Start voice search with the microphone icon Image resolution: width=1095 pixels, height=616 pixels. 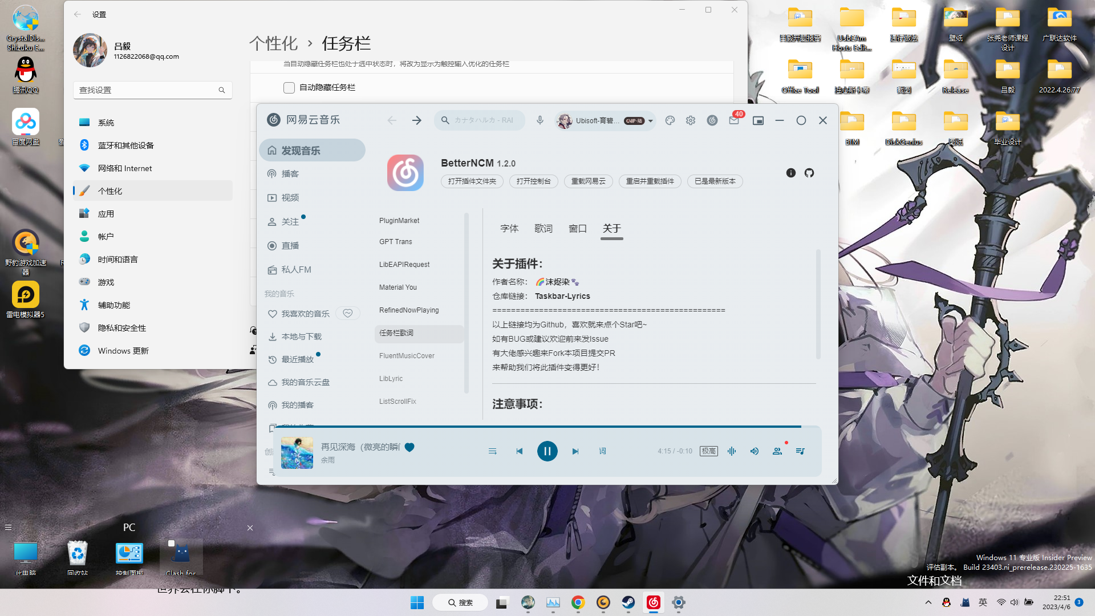click(539, 120)
